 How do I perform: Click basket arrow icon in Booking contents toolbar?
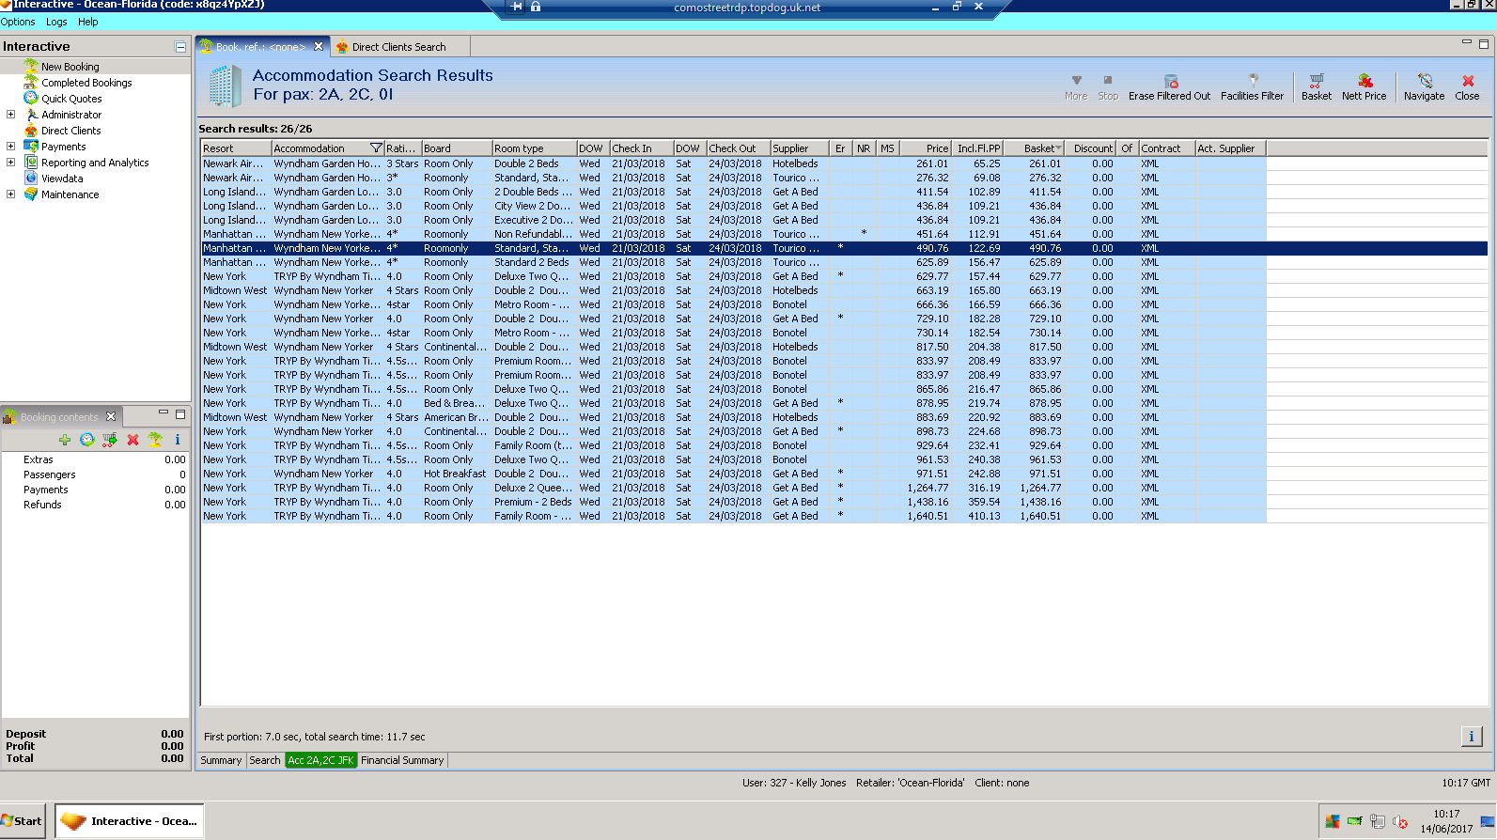point(110,440)
